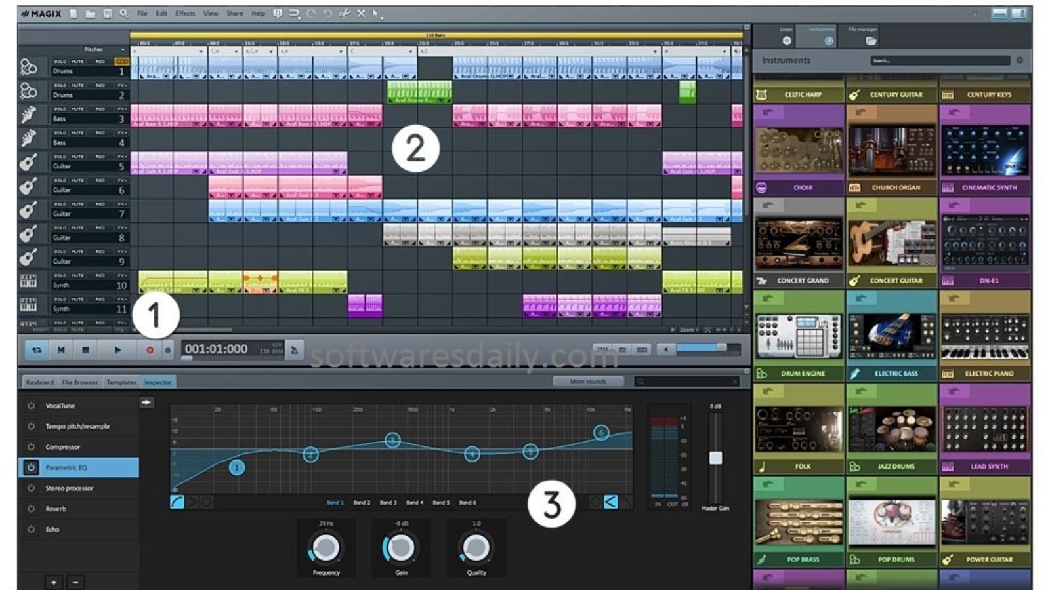This screenshot has height=590, width=1050.
Task: Click the scissors cut tool icon
Action: coord(344,13)
